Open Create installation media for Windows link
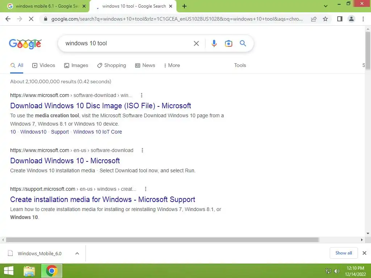 (103, 199)
